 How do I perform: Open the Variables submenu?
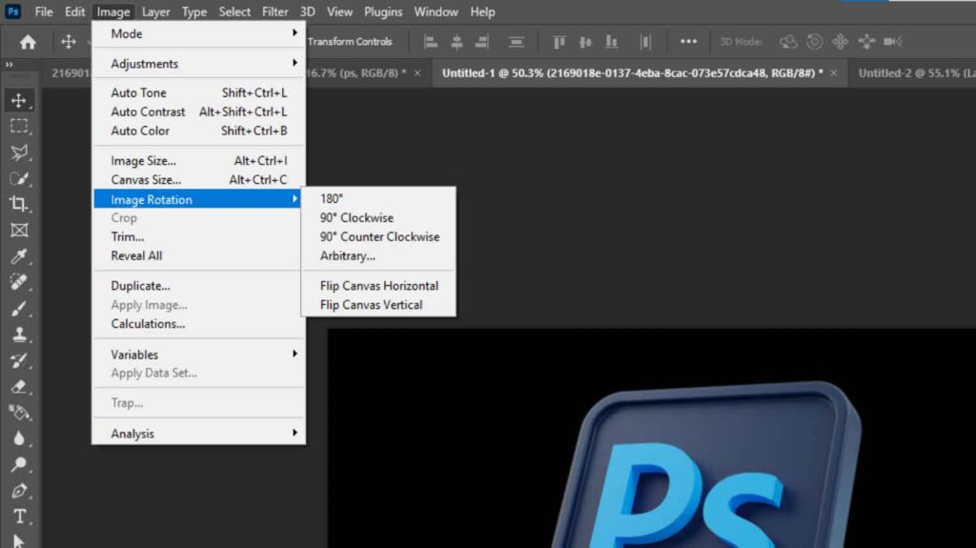point(198,355)
